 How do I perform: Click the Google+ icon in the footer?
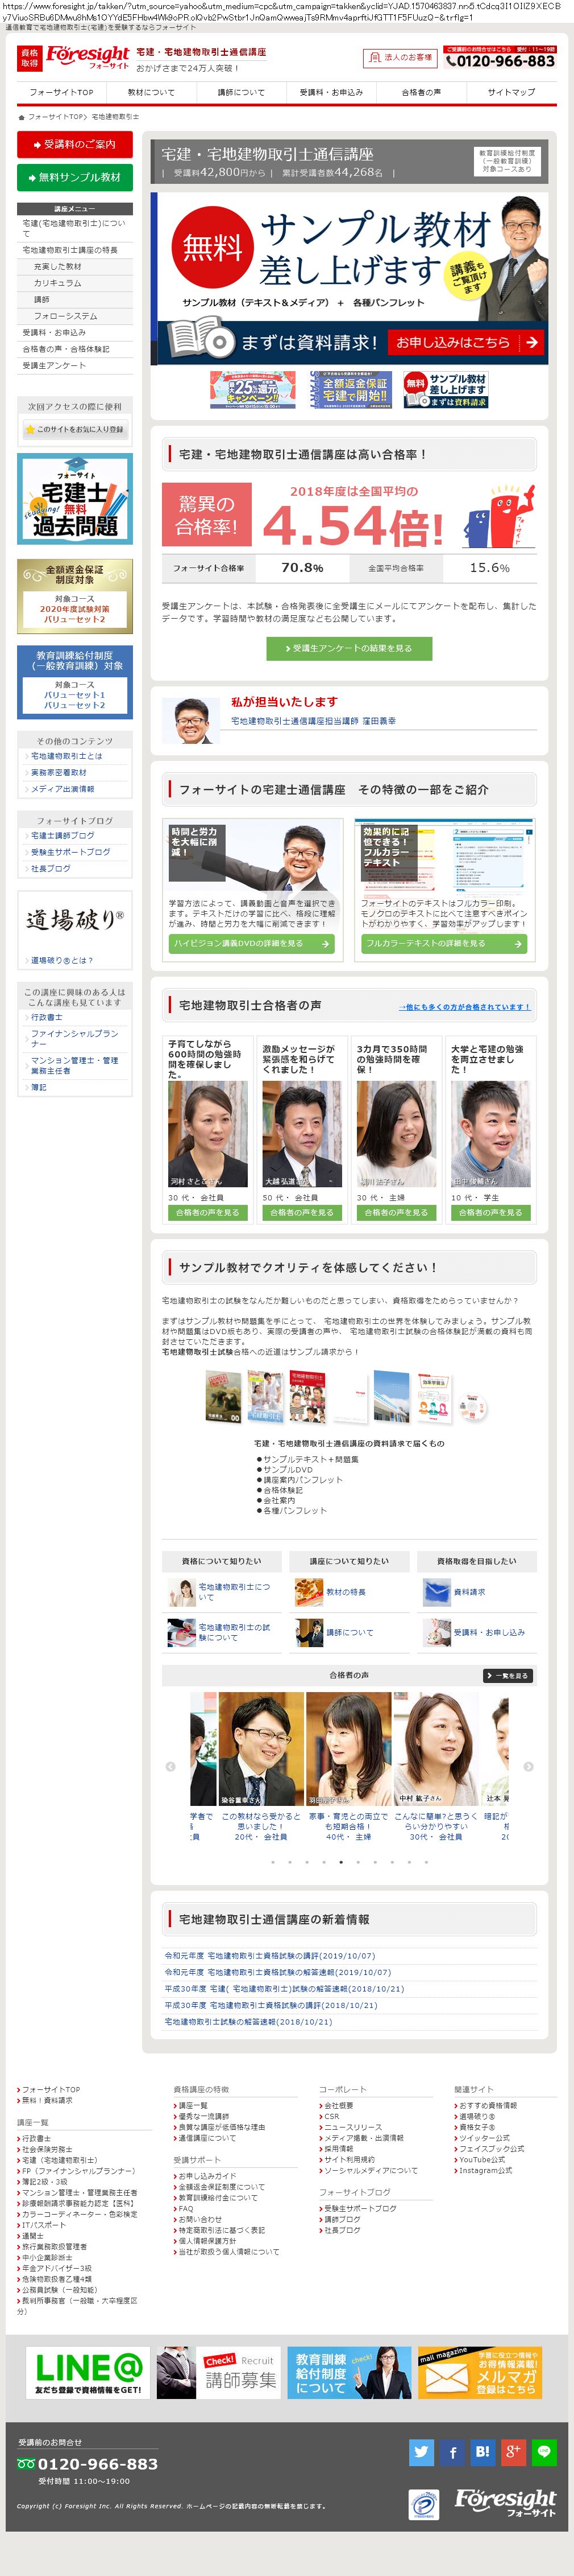pos(513,2451)
